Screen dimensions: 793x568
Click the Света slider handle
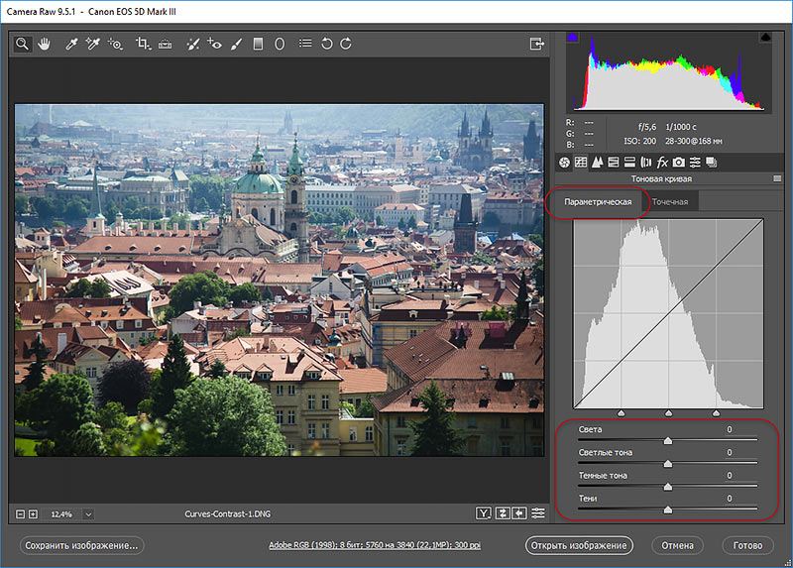(x=667, y=441)
